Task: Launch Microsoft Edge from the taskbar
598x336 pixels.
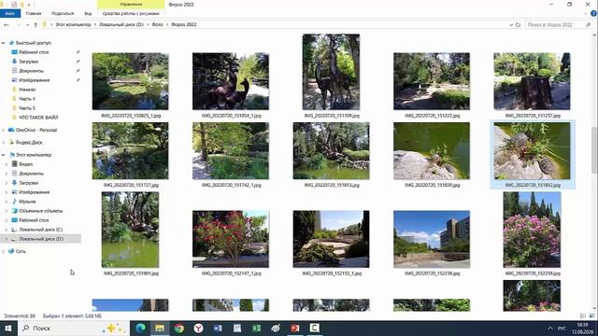Action: (x=140, y=328)
